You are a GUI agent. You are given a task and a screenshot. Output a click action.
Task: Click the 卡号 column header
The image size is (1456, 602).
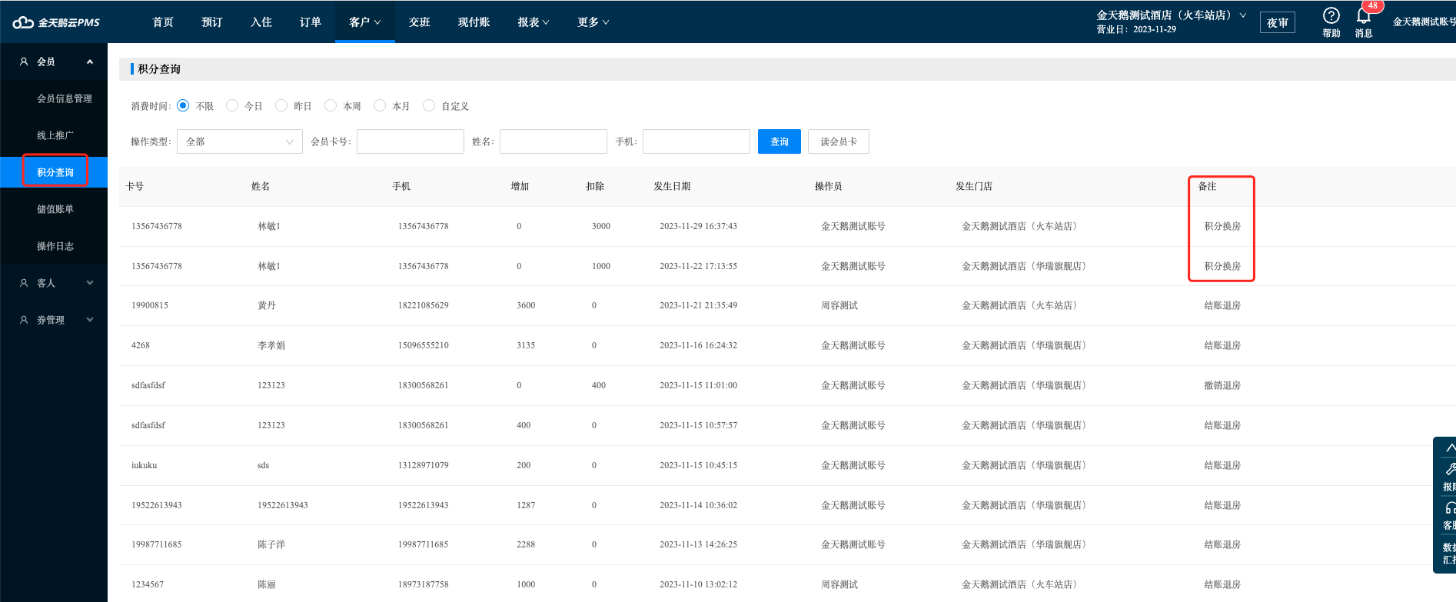pyautogui.click(x=135, y=186)
